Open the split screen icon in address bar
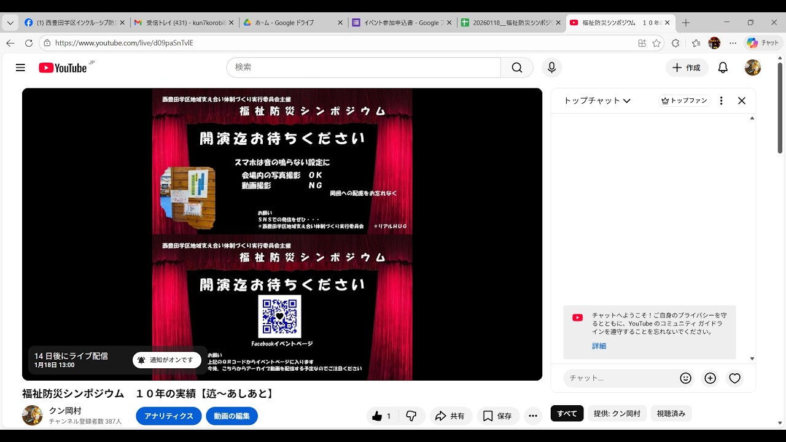The width and height of the screenshot is (786, 442). (x=642, y=43)
